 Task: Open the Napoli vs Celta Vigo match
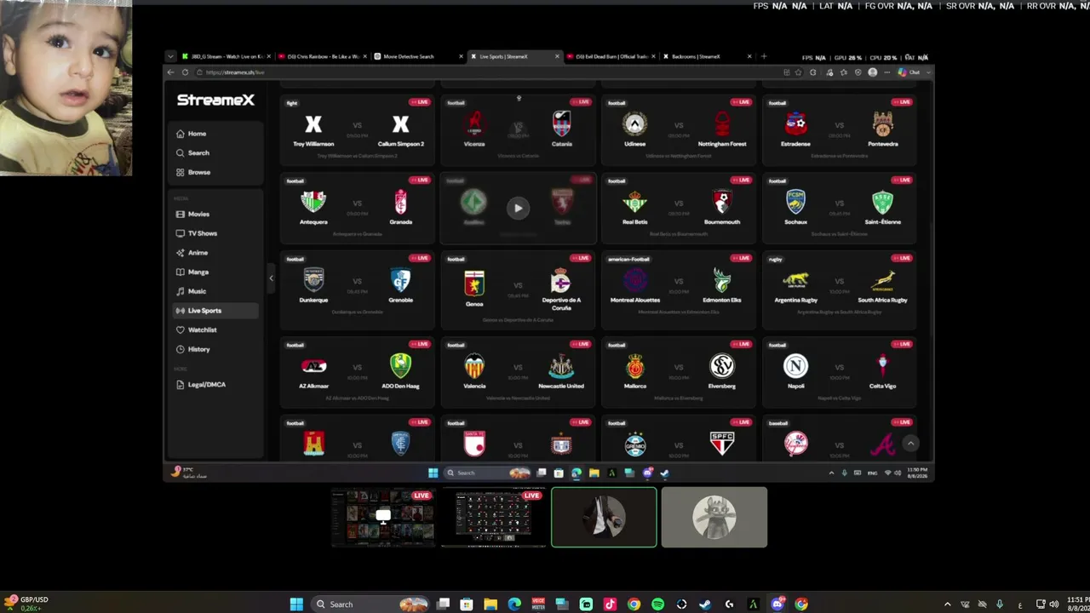coord(840,373)
